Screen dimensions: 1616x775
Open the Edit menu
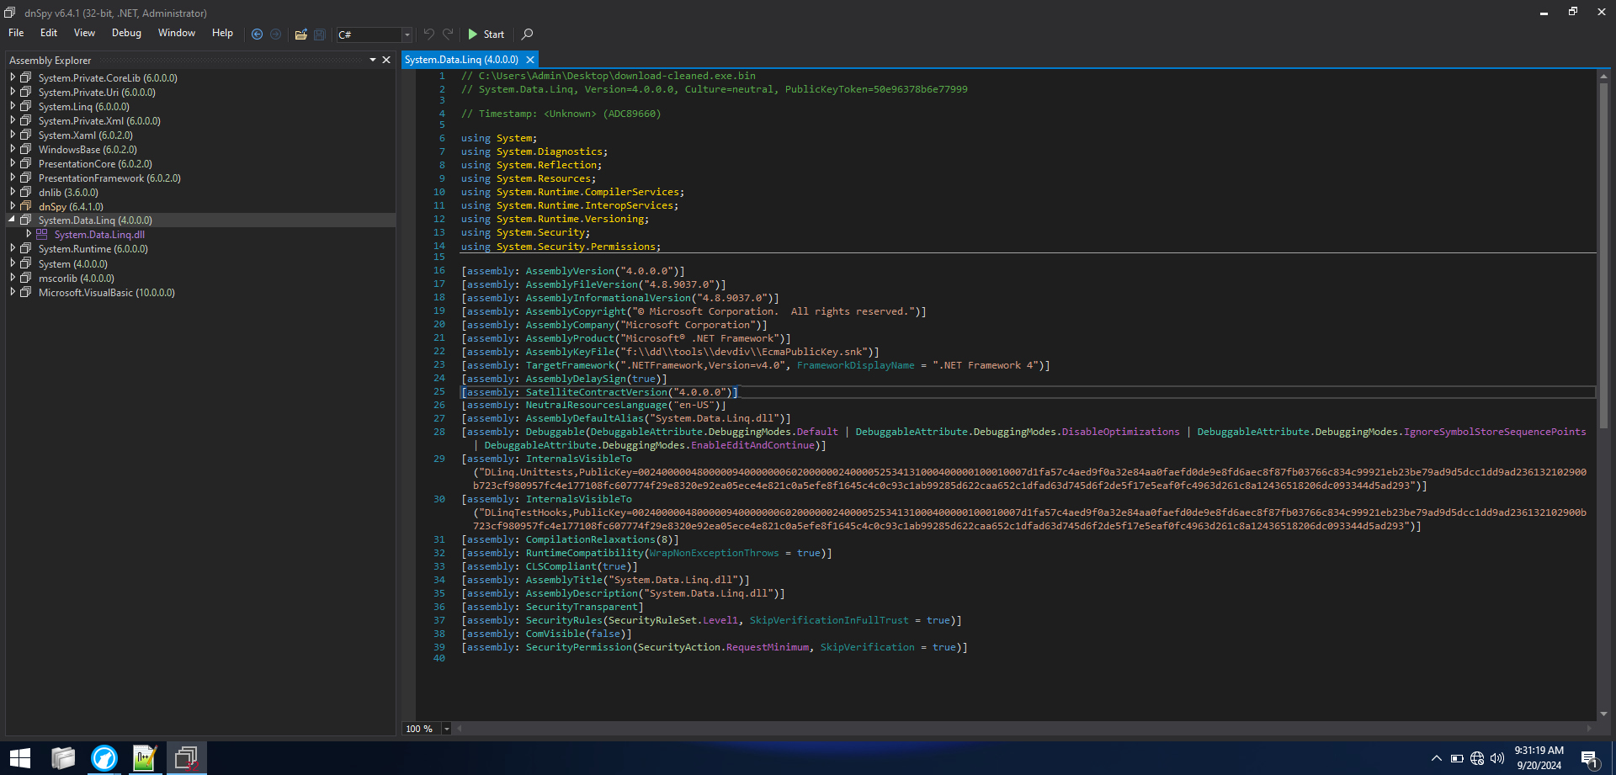coord(49,33)
